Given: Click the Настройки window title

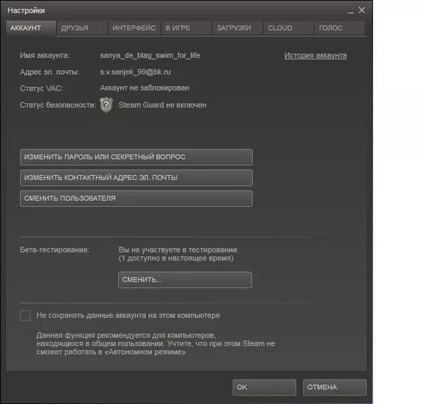Looking at the screenshot, I should point(26,11).
